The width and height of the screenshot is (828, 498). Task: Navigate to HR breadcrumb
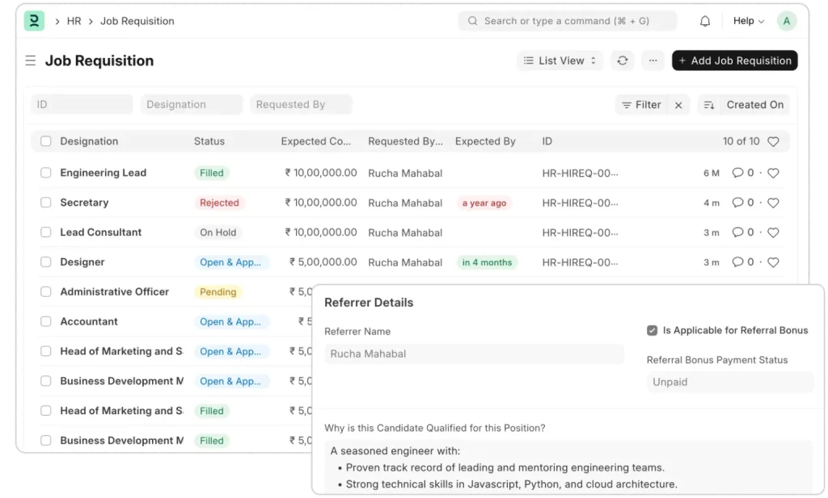pyautogui.click(x=74, y=21)
